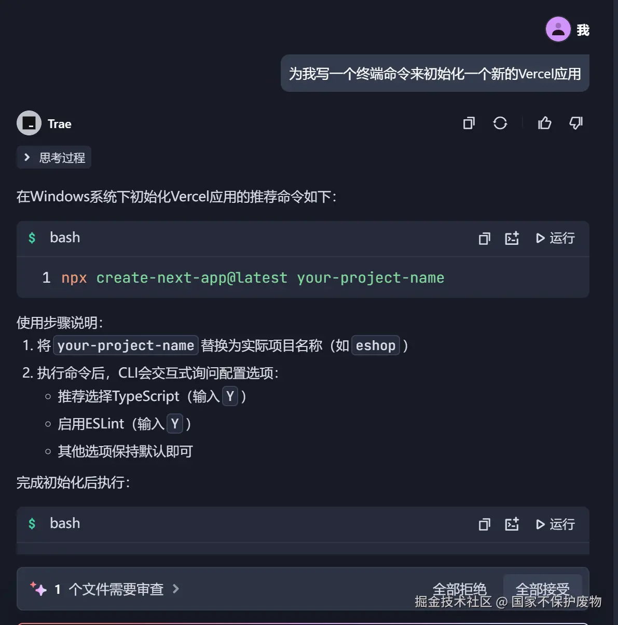Screen dimensions: 618x625
Task: Click the eshop inline code tag
Action: [376, 345]
